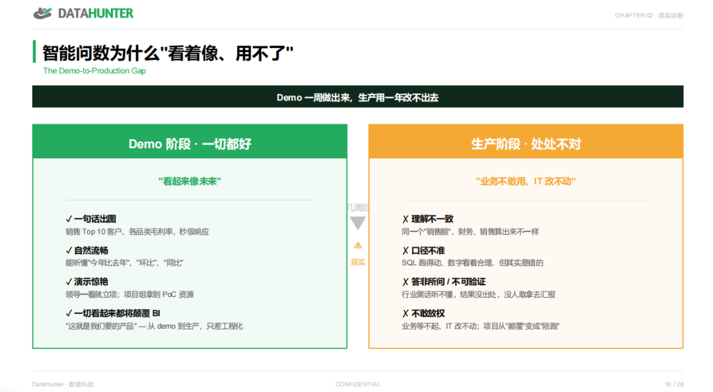Click the '✓ 演示惊艳' heading
The width and height of the screenshot is (713, 392).
point(87,282)
